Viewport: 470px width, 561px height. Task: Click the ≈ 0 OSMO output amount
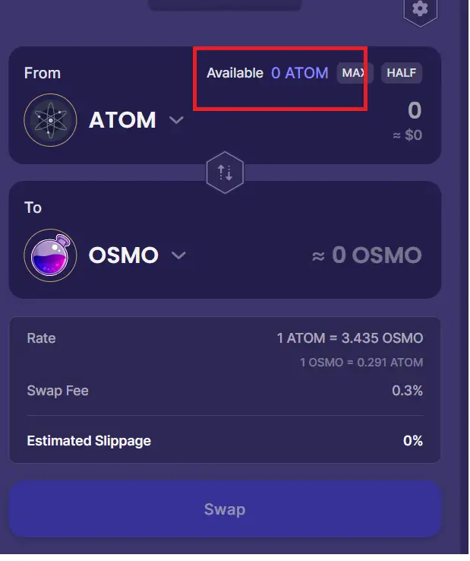click(x=367, y=255)
